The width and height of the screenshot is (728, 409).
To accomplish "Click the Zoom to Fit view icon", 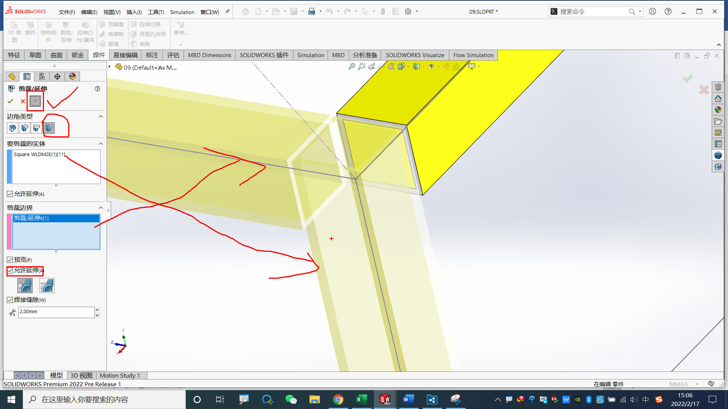I will (x=352, y=67).
